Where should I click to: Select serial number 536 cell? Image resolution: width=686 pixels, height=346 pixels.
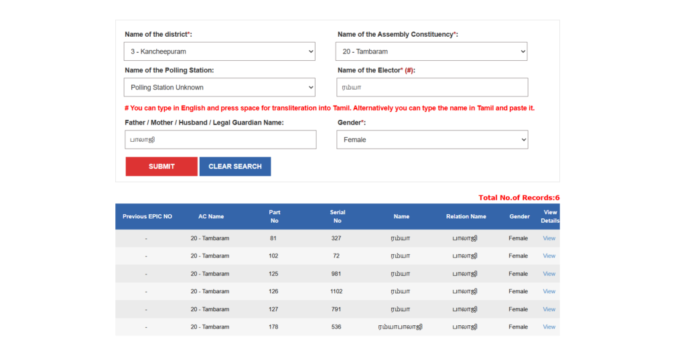(336, 327)
